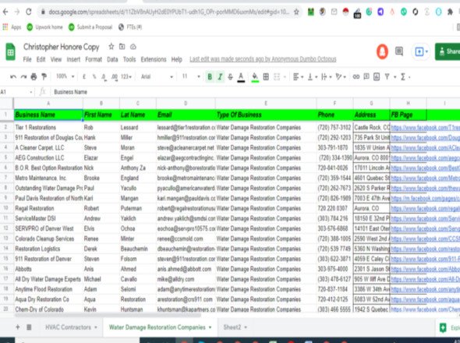
Task: Open the Help menu
Action: tap(177, 59)
